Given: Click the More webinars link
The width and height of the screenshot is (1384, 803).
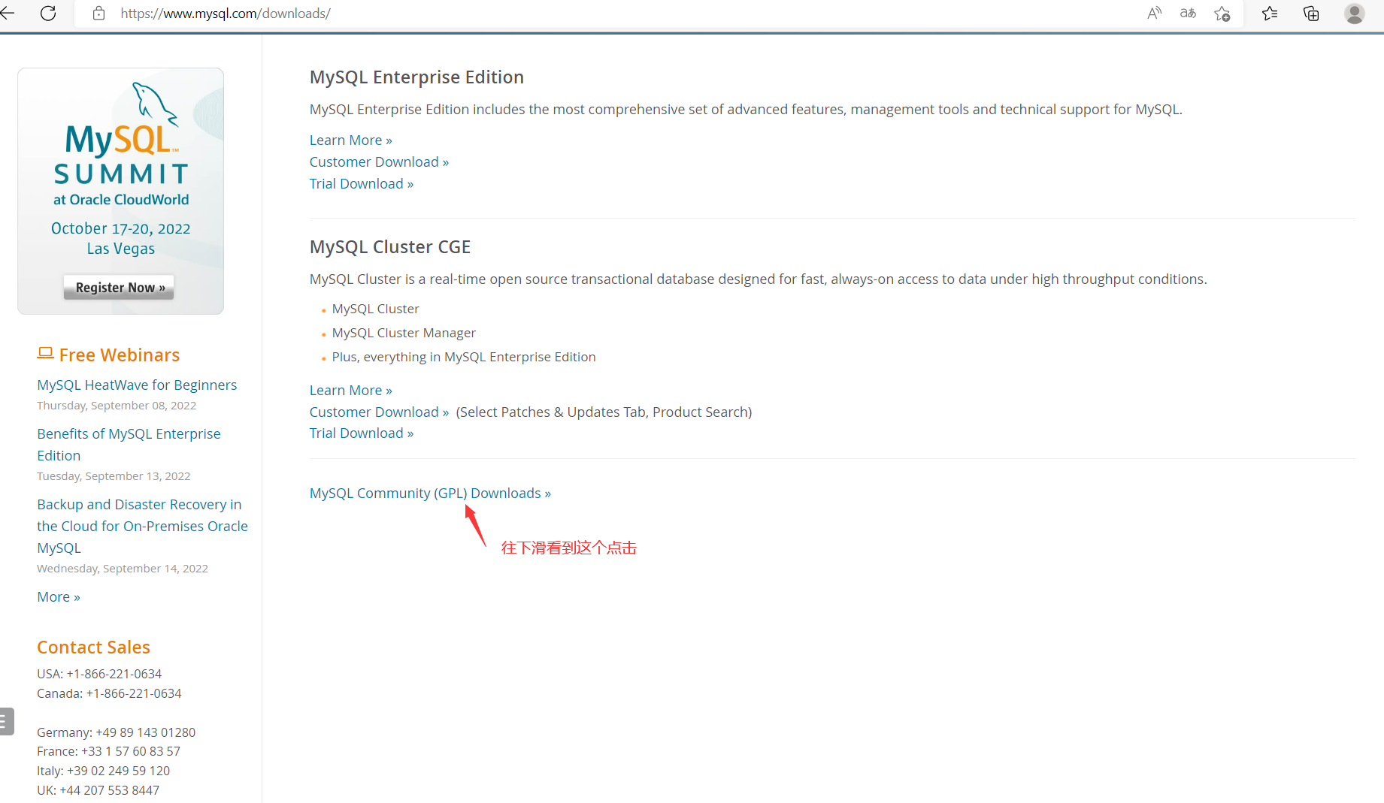Looking at the screenshot, I should tap(59, 597).
